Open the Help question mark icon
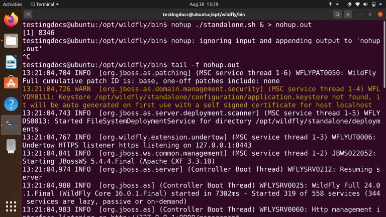 (11, 103)
